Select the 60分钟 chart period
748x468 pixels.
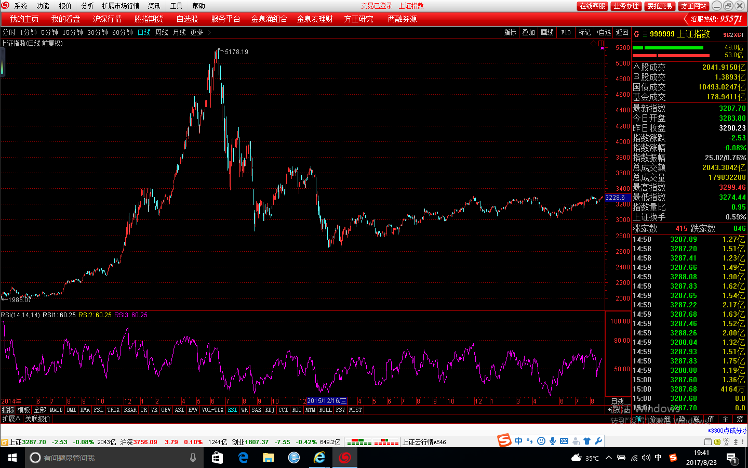point(123,32)
